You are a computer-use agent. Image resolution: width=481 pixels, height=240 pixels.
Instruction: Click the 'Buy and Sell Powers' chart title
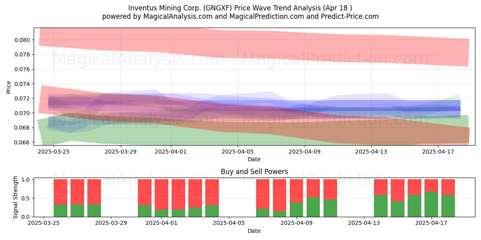tap(254, 172)
